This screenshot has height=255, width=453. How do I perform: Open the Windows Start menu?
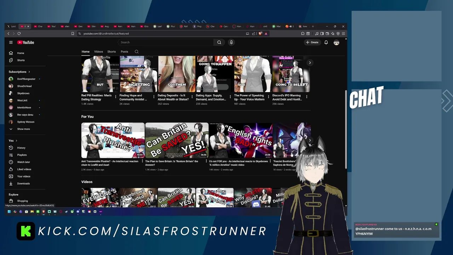tap(9, 212)
